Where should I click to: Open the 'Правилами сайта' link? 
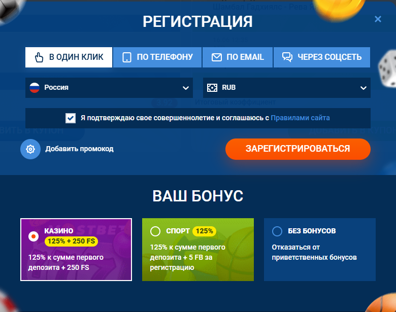[300, 118]
